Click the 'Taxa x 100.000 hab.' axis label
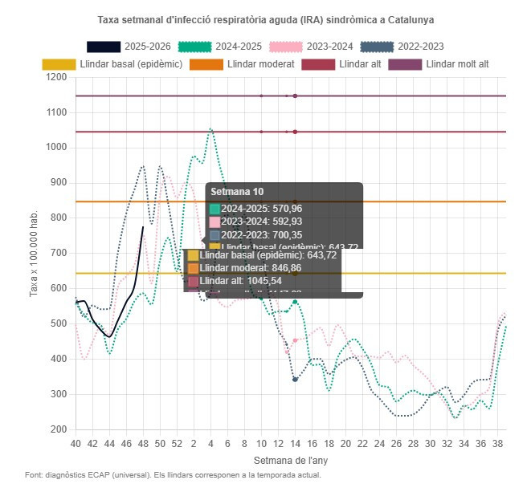This screenshot has width=527, height=488. [x=34, y=253]
